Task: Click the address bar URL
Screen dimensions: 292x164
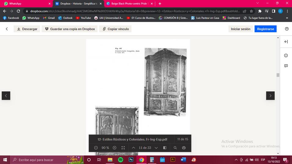Action: (x=135, y=11)
